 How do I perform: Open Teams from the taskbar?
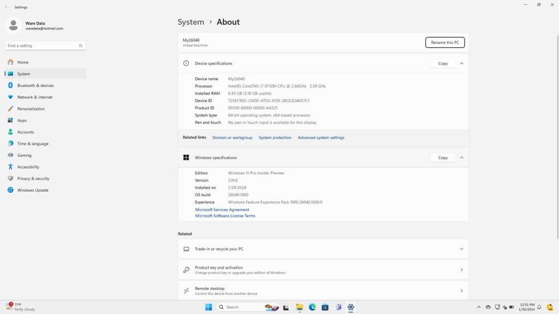tap(338, 307)
